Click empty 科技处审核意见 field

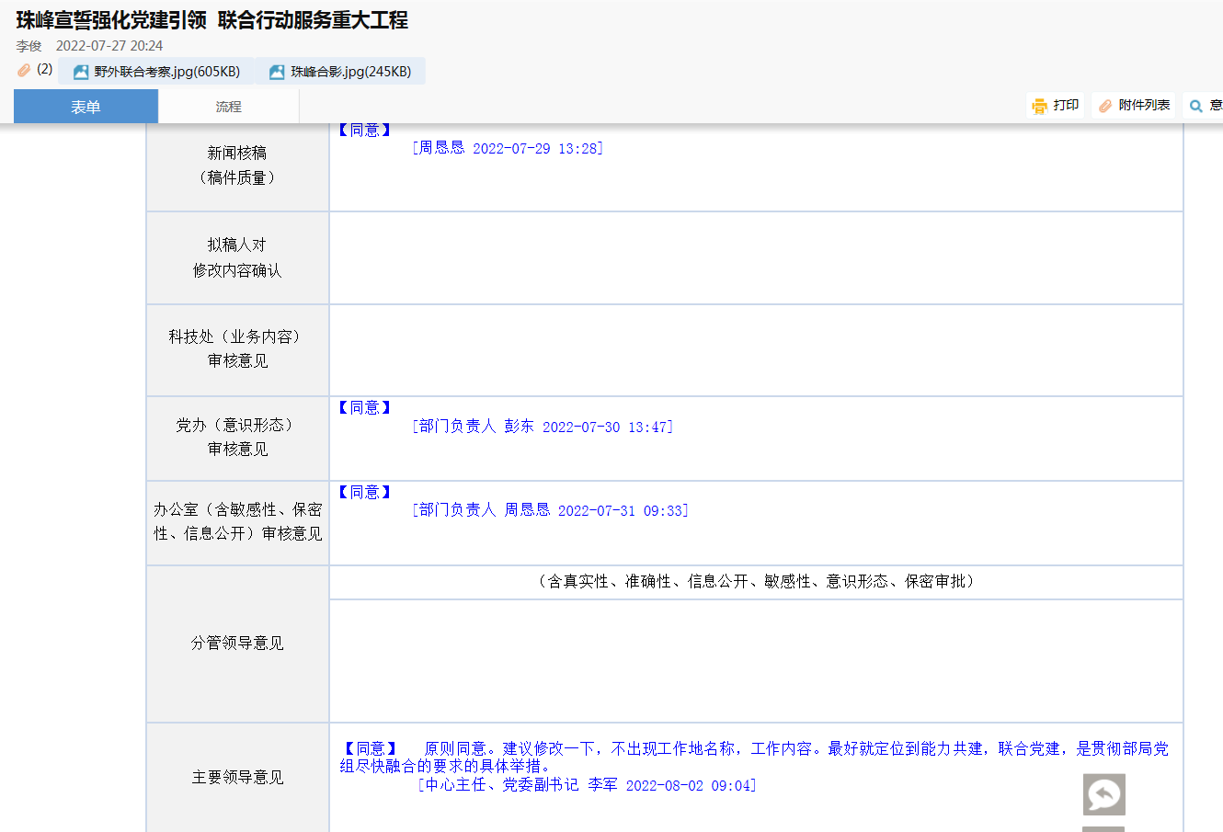[755, 350]
